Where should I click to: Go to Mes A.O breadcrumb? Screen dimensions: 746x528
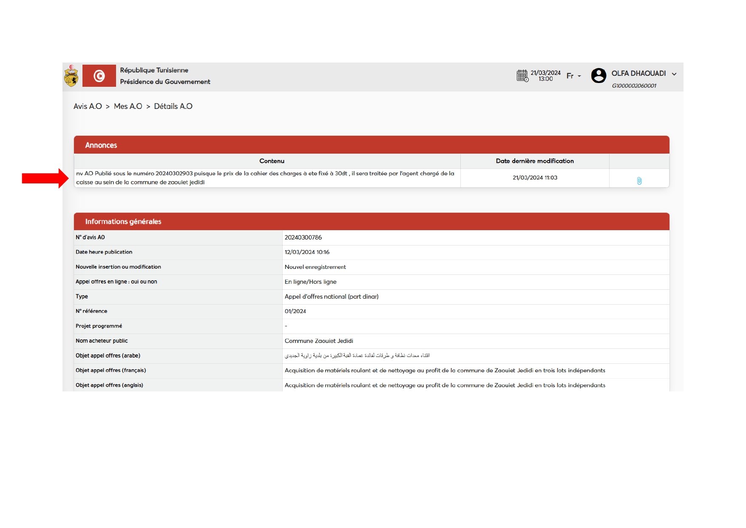(x=128, y=106)
